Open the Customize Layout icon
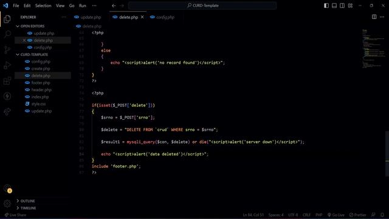Viewport: 389px width, 219px height. point(350,5)
